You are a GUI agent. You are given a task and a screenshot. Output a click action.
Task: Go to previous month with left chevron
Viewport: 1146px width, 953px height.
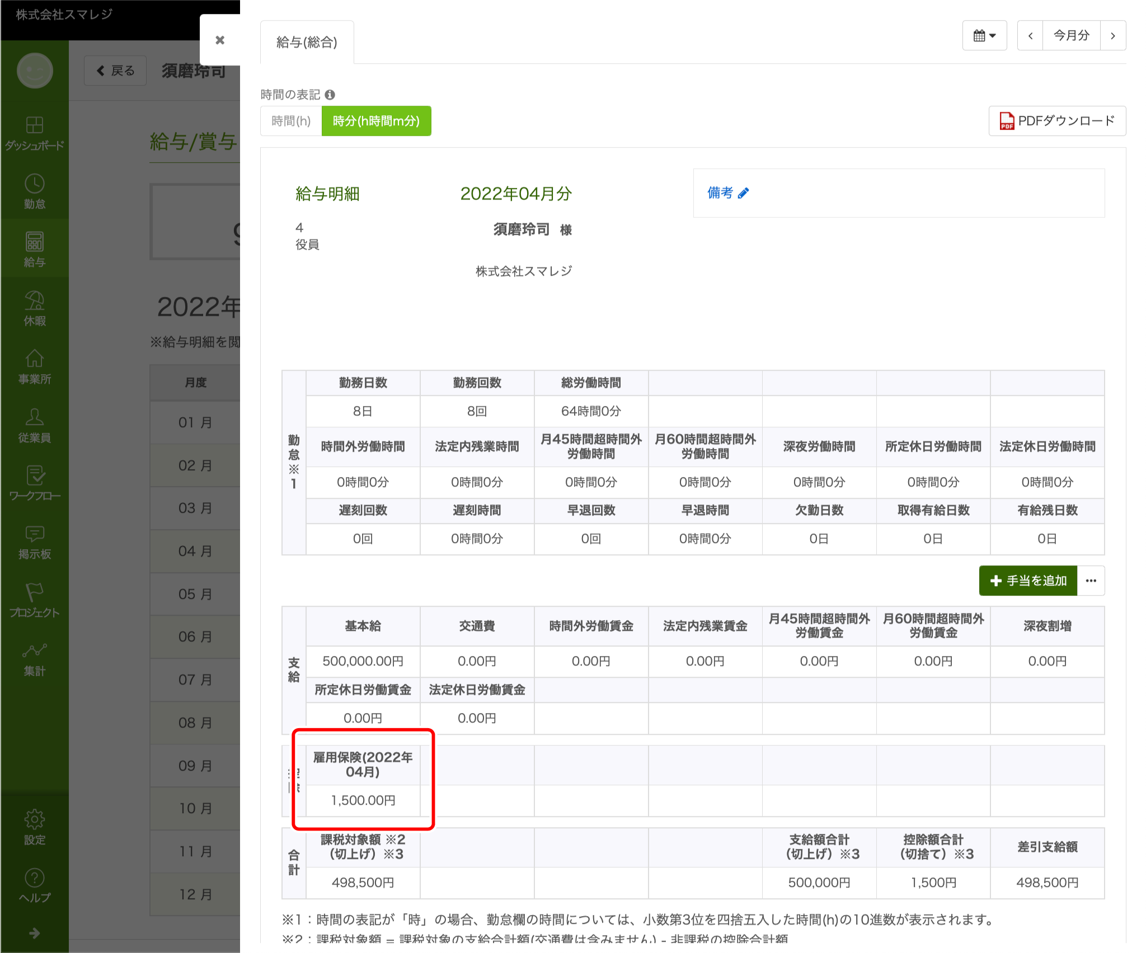tap(1030, 36)
